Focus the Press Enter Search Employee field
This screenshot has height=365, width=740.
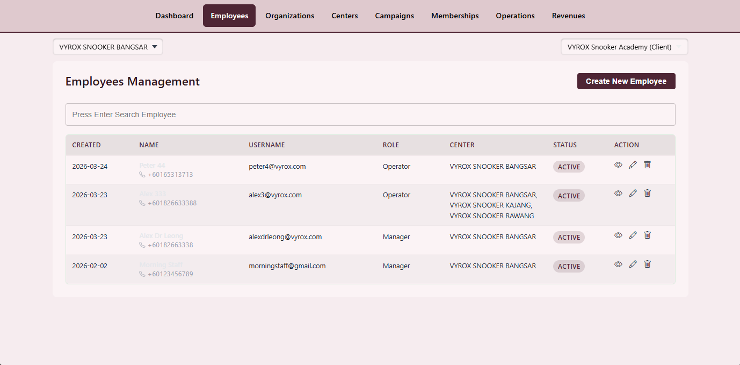(371, 114)
